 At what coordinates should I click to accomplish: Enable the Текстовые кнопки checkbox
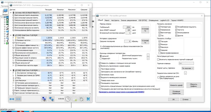(x=100, y=69)
